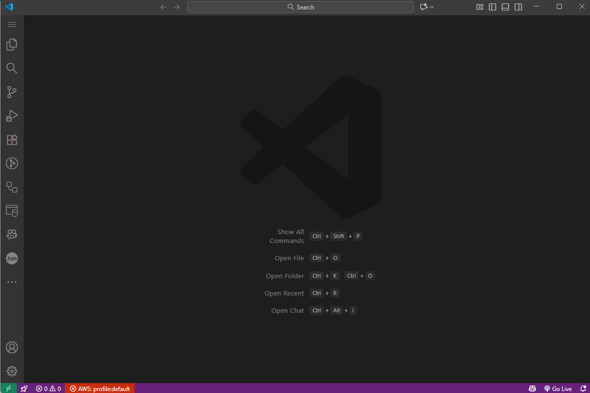Open the errors and warnings counter
Image resolution: width=590 pixels, height=393 pixels.
click(x=48, y=388)
